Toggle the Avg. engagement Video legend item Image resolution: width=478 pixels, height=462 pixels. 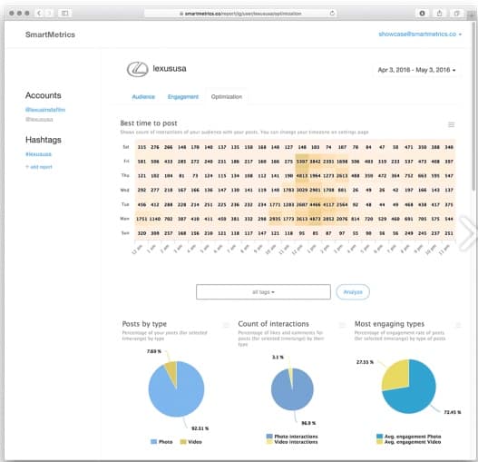(x=409, y=442)
